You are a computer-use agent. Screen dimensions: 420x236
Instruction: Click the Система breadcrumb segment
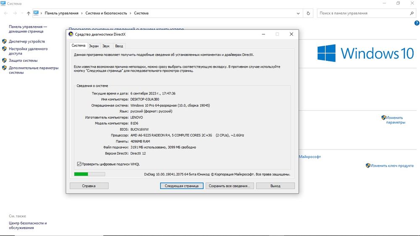pyautogui.click(x=141, y=13)
